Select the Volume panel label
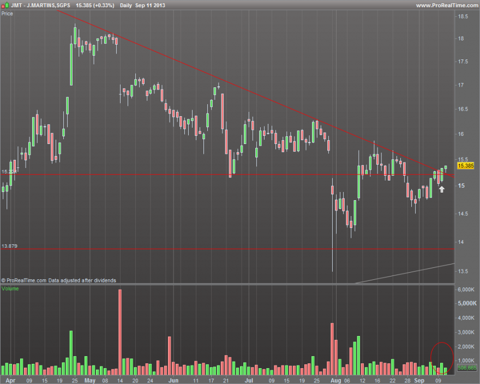Screen dimensions: 480x384 [x=10, y=289]
